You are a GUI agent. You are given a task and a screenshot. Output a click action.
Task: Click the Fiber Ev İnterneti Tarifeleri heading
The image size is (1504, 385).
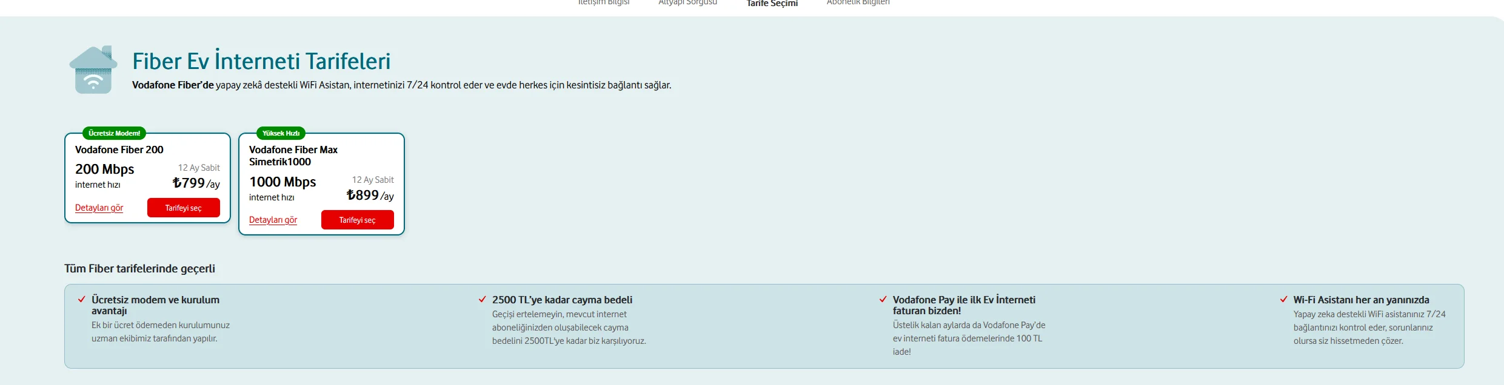[261, 61]
